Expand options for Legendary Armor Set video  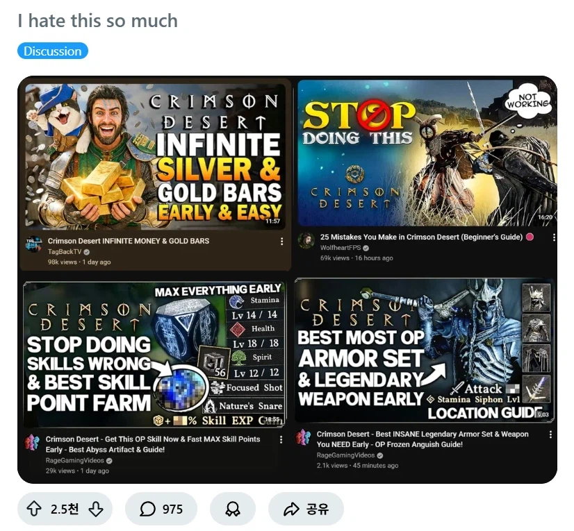coord(550,435)
